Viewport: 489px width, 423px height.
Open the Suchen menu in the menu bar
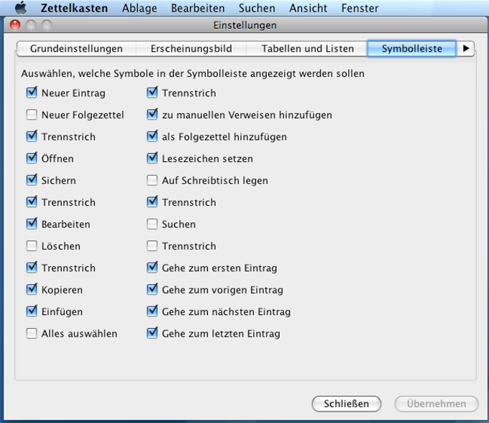(257, 8)
